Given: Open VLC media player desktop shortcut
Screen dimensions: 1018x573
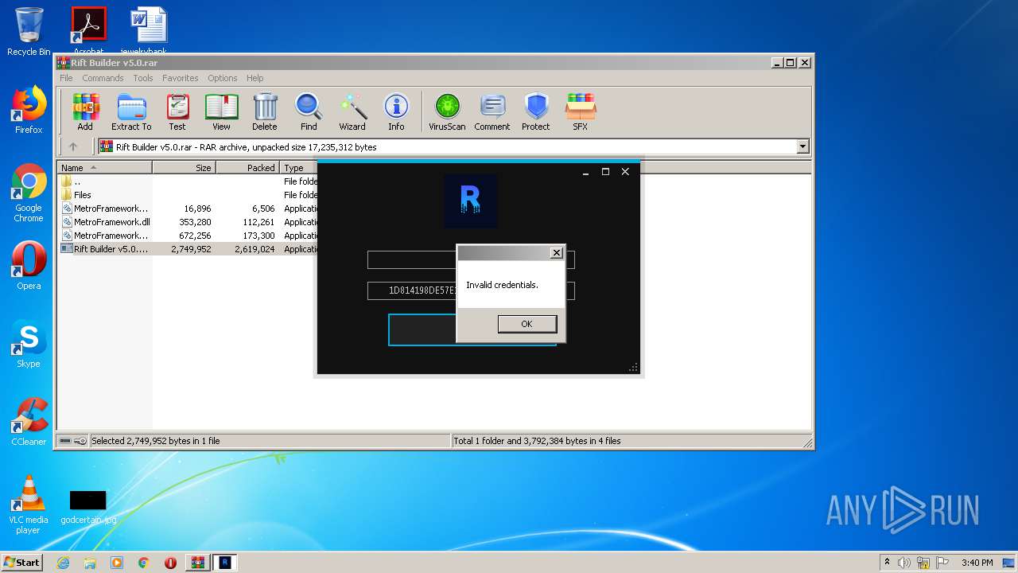Looking at the screenshot, I should (29, 505).
